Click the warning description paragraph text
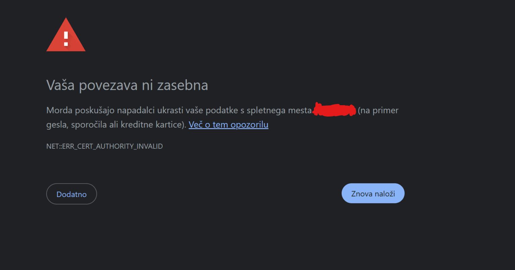515x270 pixels. (168, 110)
